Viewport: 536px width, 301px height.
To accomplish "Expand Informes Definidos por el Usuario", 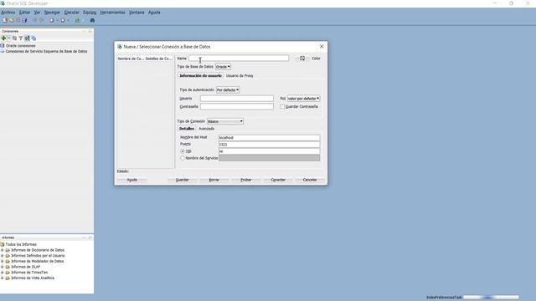I will pyautogui.click(x=3, y=256).
